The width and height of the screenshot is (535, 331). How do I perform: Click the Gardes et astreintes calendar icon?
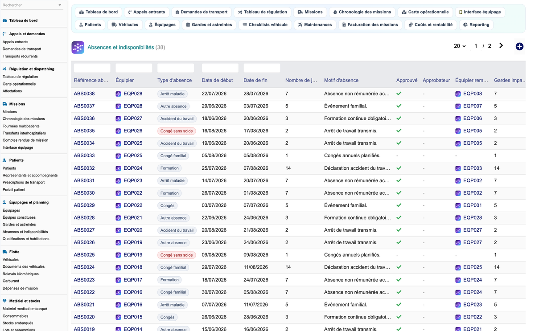click(188, 25)
